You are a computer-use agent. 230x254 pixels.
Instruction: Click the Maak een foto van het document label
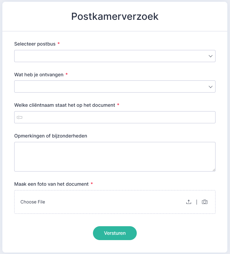pyautogui.click(x=52, y=184)
